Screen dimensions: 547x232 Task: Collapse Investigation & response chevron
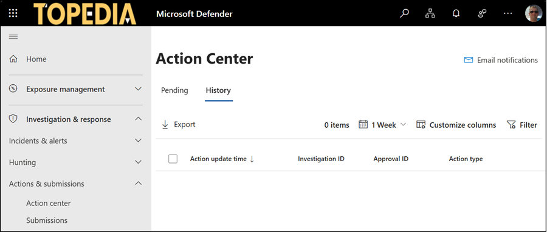tap(138, 119)
